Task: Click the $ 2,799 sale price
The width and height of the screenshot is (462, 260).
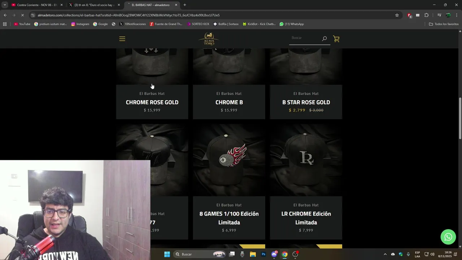Action: (x=297, y=110)
